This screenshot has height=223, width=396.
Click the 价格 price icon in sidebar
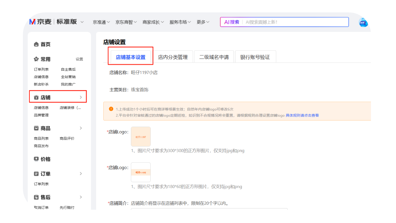[x=36, y=159]
